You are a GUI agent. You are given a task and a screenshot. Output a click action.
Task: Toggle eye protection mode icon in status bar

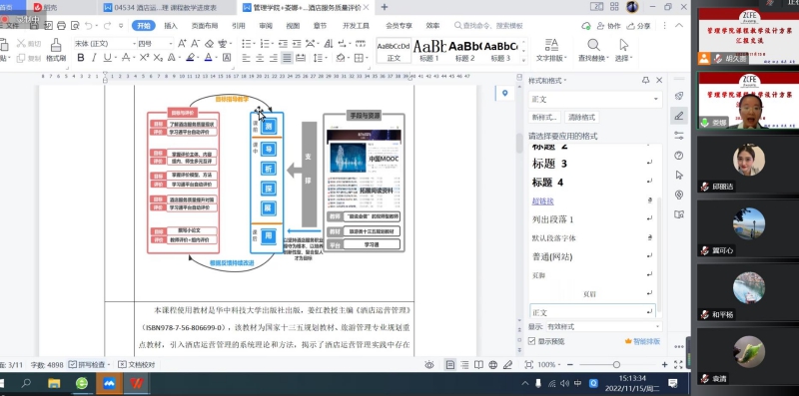click(429, 364)
